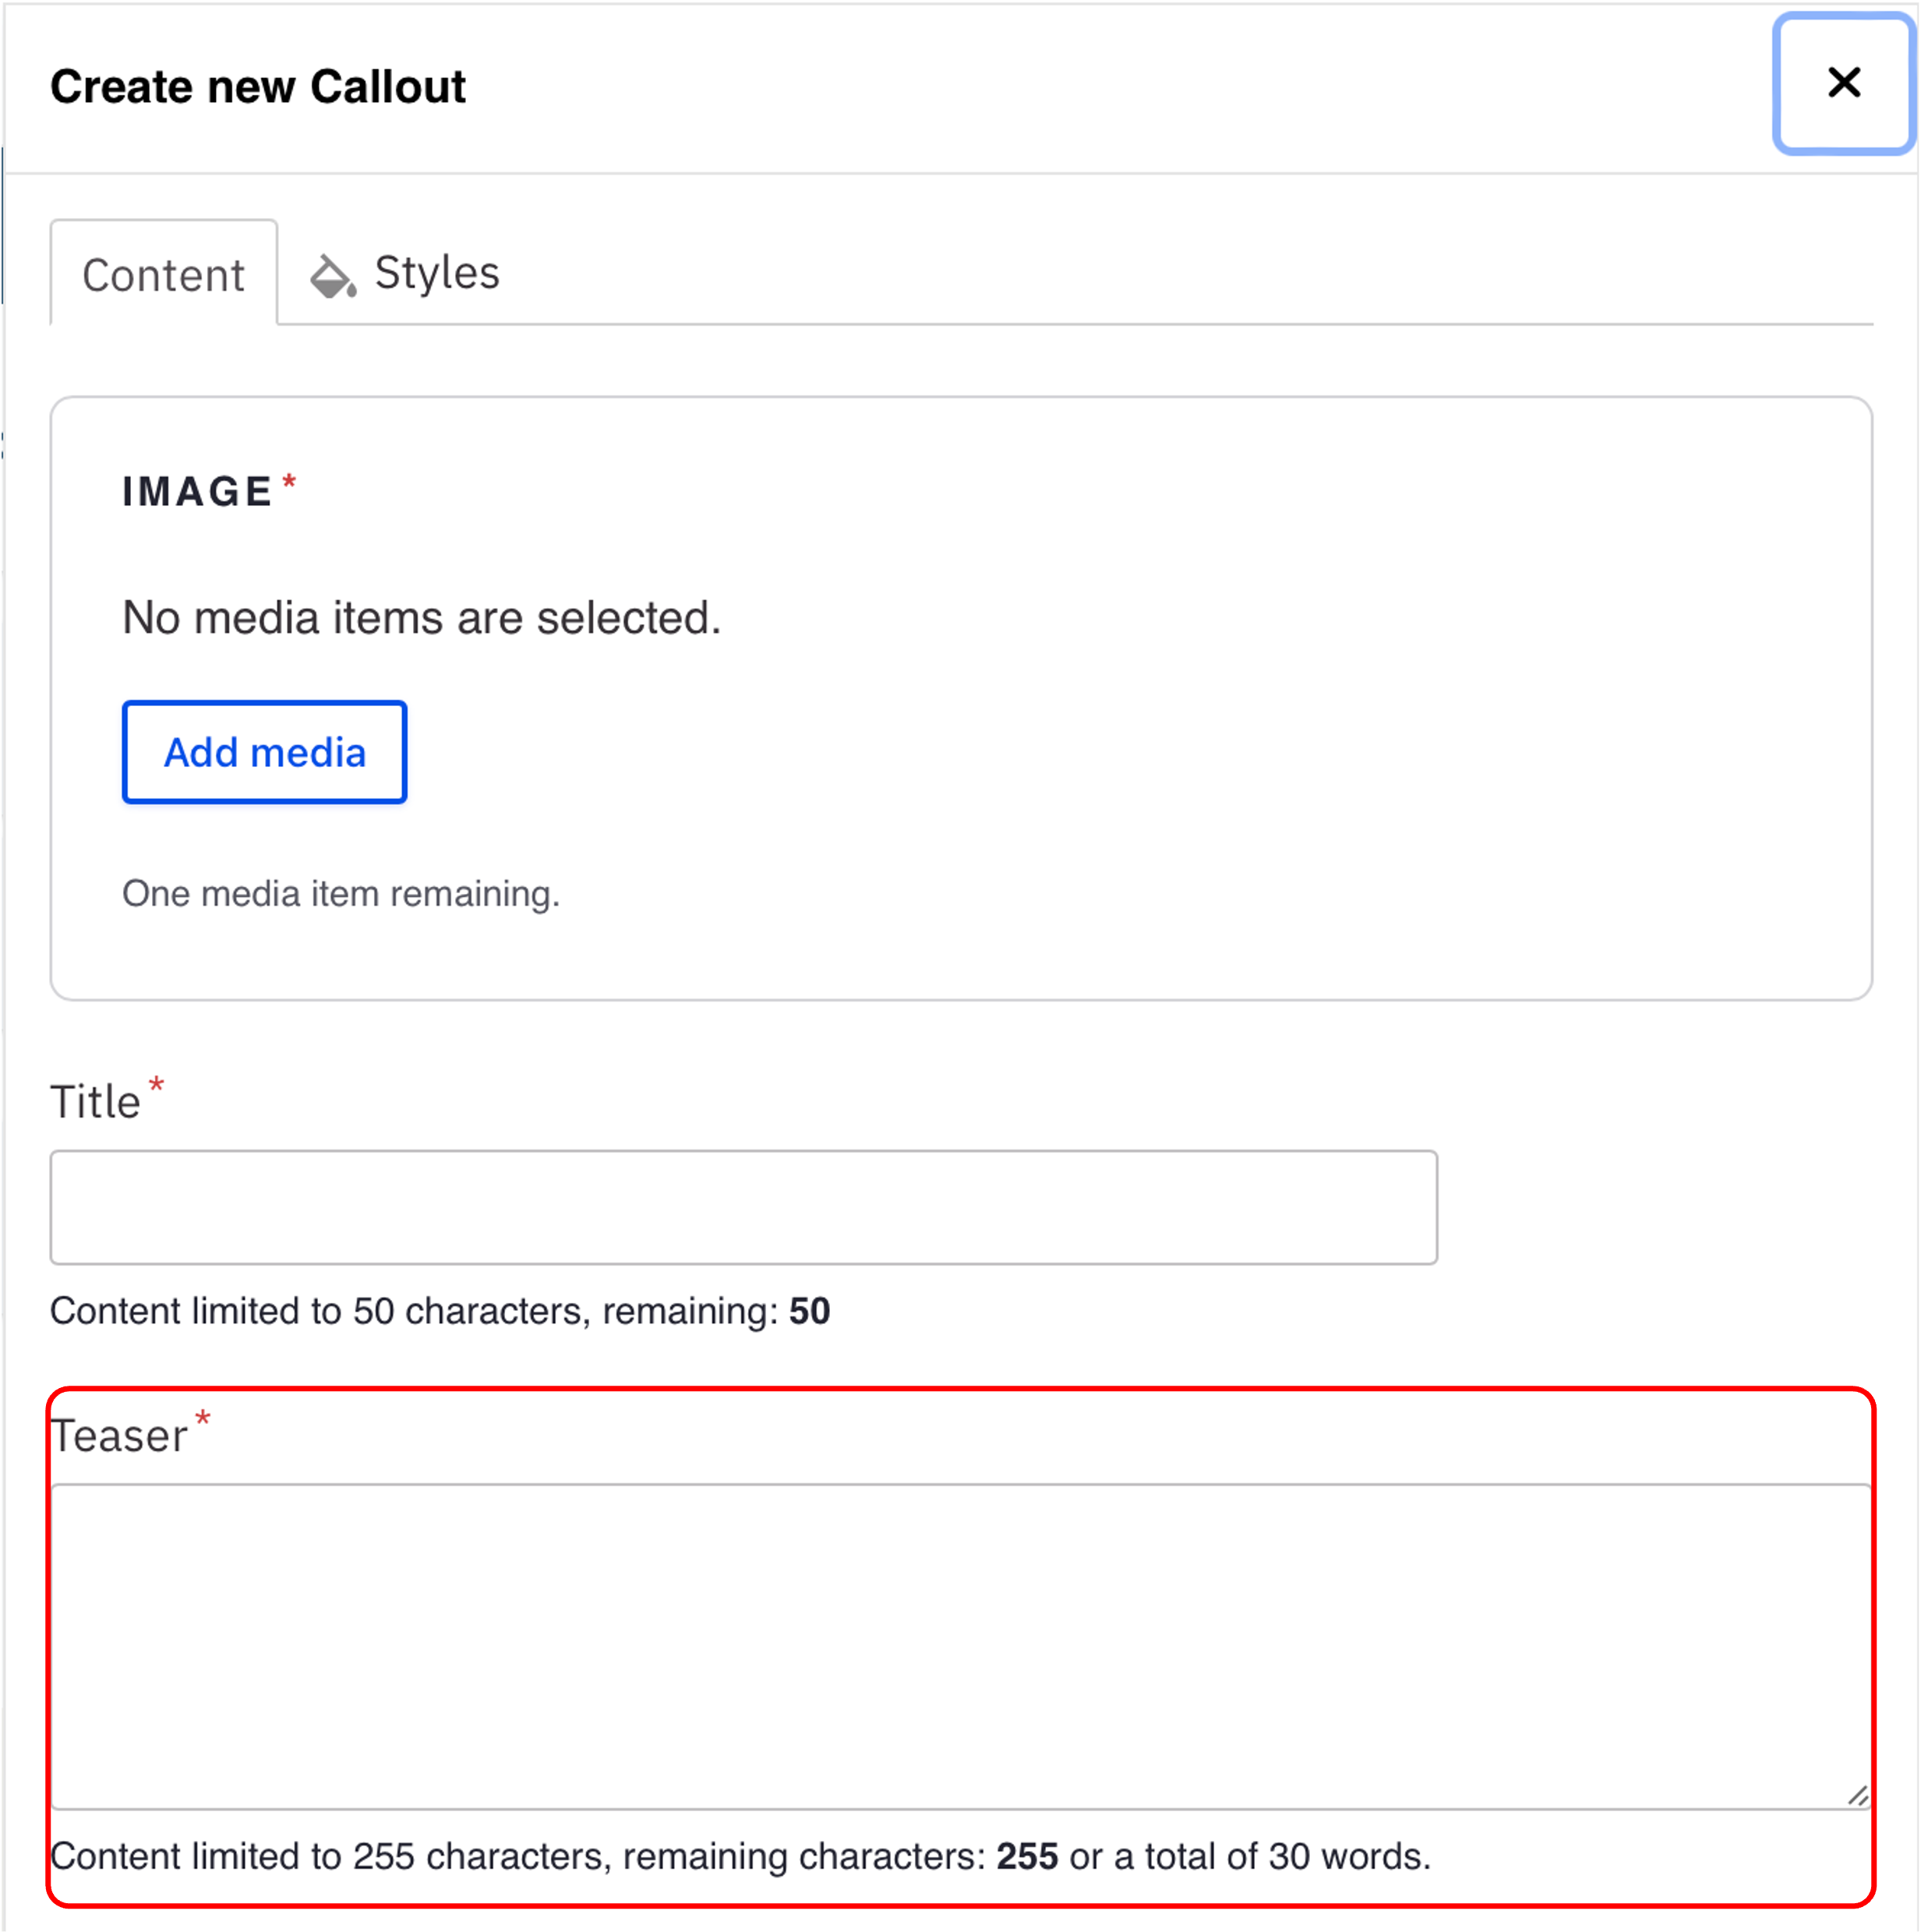The width and height of the screenshot is (1921, 1932).
Task: Click the 'One media item remaining' hint
Action: [x=340, y=893]
